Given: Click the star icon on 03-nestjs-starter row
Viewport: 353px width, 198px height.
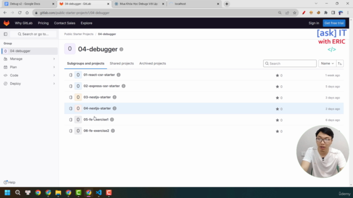Looking at the screenshot, I should tap(277, 98).
